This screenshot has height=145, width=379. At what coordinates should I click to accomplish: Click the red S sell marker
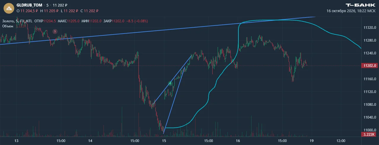coord(55,31)
